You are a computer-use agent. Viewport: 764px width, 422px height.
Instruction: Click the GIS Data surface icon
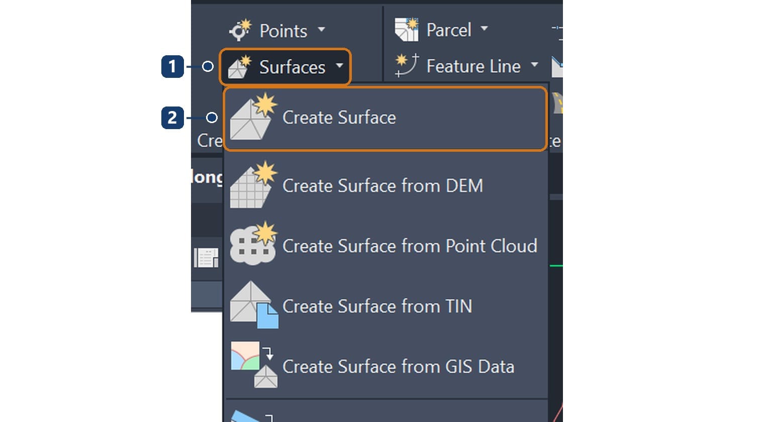pos(254,365)
